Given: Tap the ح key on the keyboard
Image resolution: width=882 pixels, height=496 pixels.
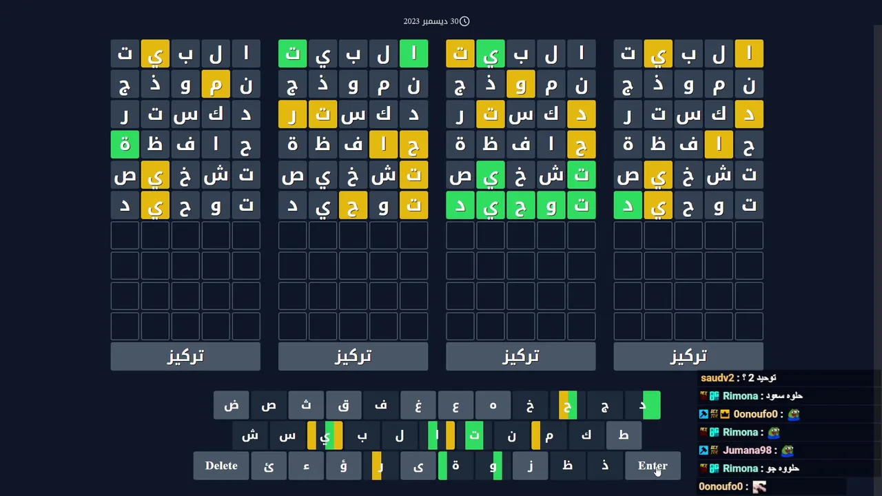Looking at the screenshot, I should point(567,405).
